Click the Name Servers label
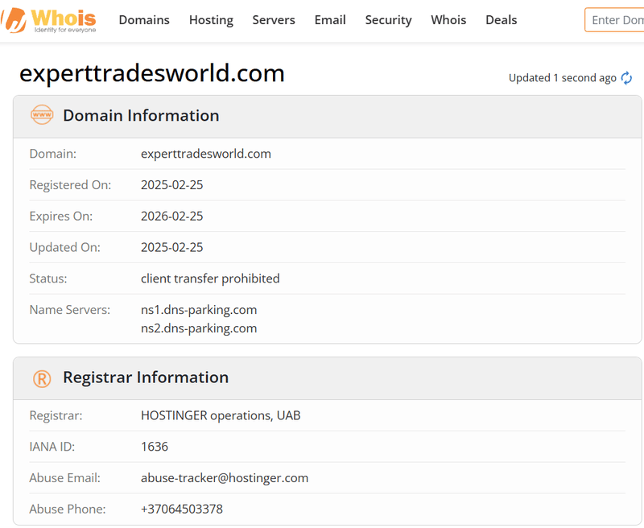The height and width of the screenshot is (528, 644). point(70,310)
